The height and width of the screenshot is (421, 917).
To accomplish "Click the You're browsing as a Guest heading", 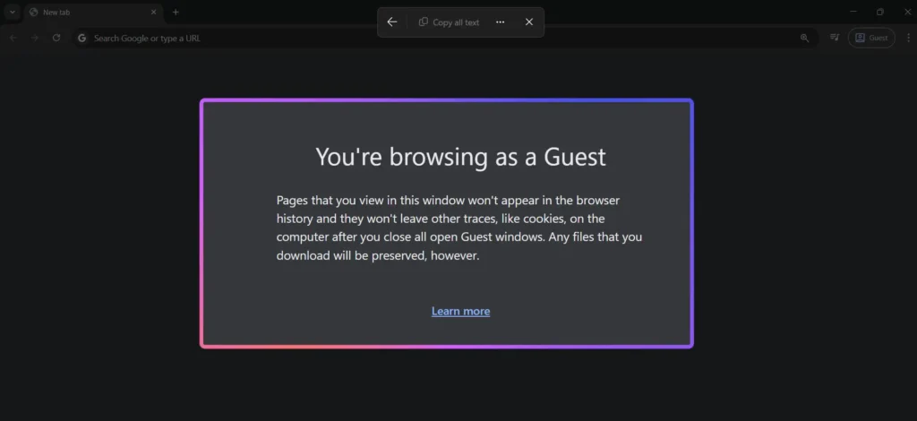I will pos(460,157).
